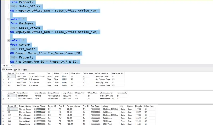213x125 pixels.
Task: Click the Percent_Owned column header
Action: pyautogui.click(x=74, y=106)
